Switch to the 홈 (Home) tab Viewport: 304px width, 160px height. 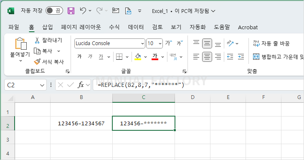pyautogui.click(x=31, y=27)
